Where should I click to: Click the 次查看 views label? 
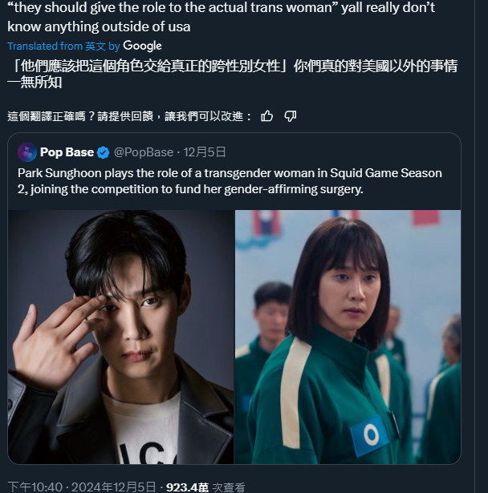[x=229, y=487]
